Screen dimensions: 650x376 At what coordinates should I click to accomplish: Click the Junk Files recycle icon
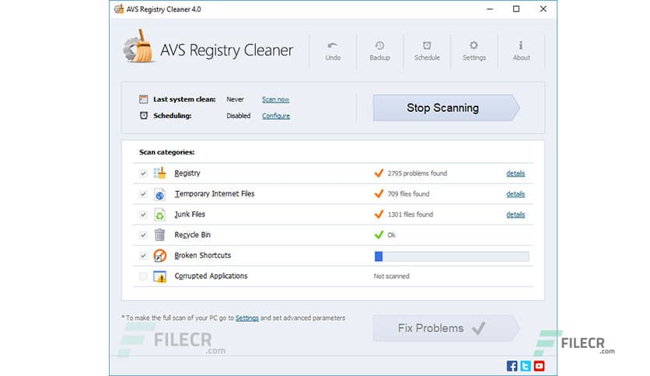160,214
